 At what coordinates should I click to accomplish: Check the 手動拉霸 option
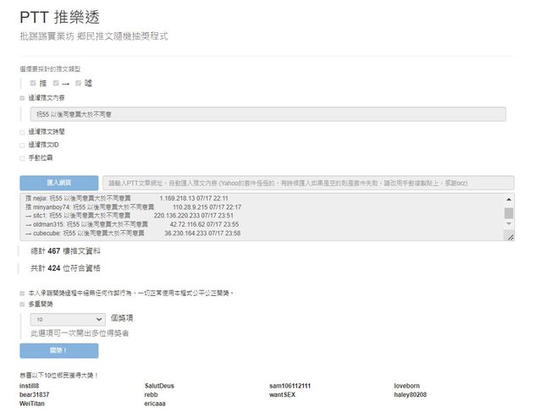tap(22, 157)
